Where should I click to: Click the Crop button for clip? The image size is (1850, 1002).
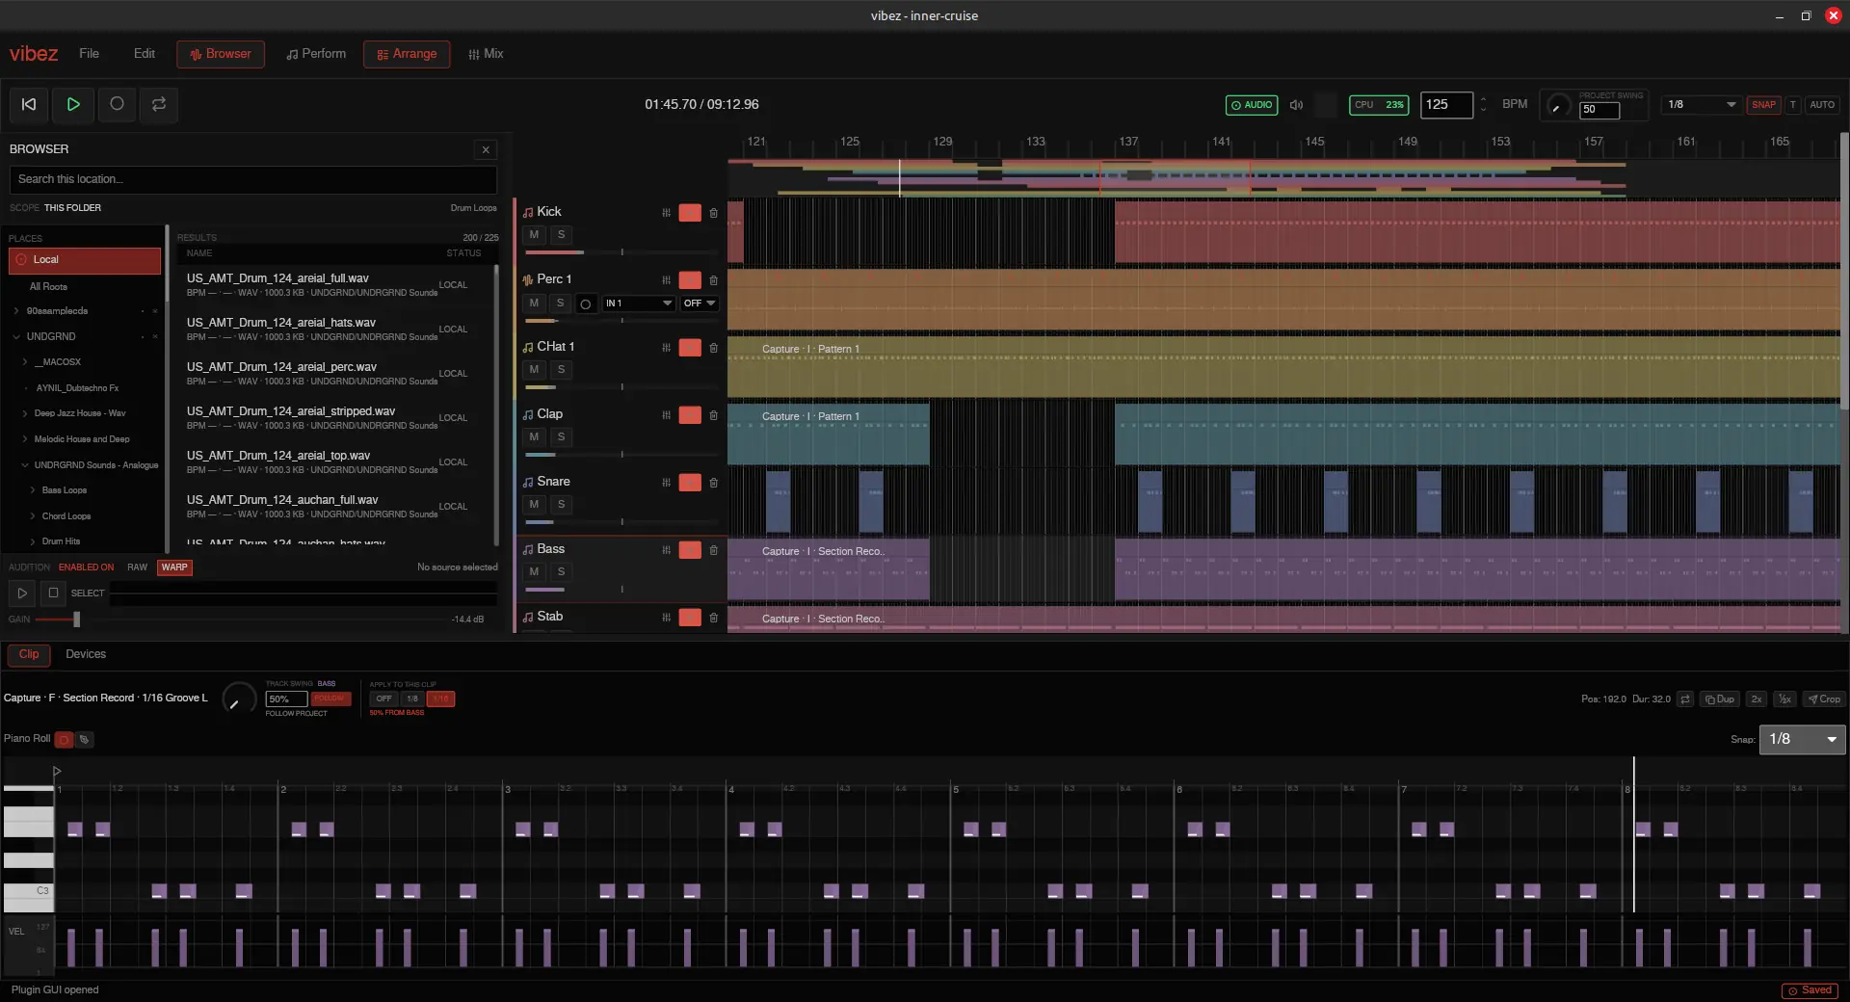pos(1823,699)
